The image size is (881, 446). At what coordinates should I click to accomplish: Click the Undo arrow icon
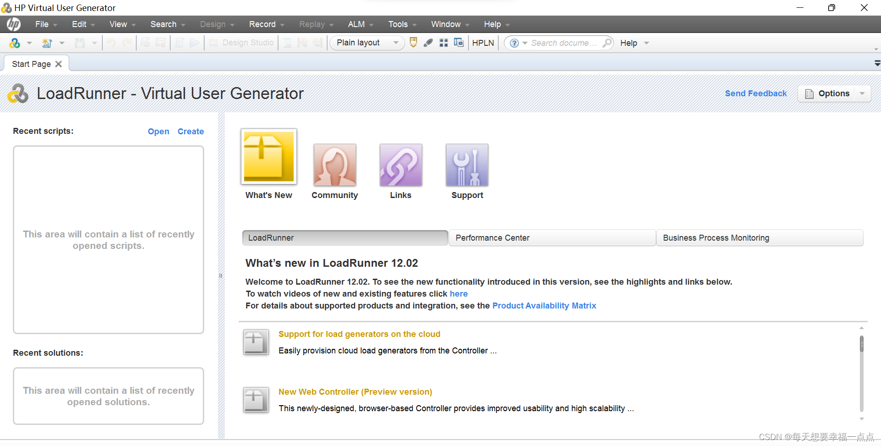point(111,43)
